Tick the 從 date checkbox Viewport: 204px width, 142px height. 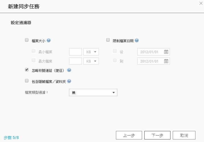115,51
